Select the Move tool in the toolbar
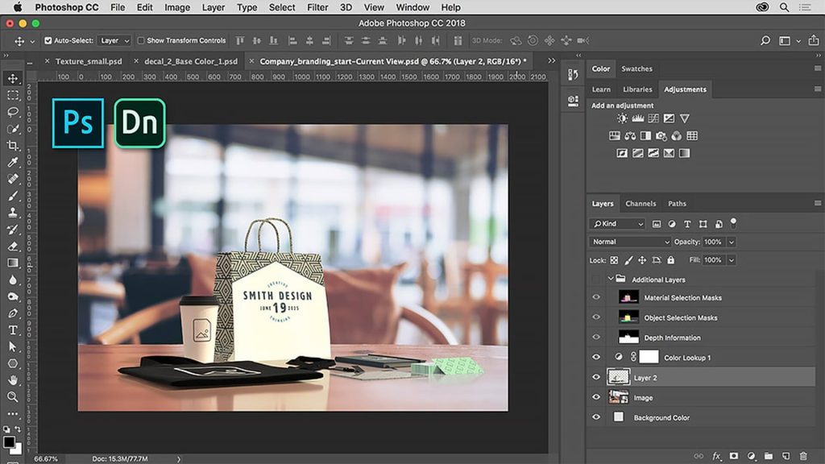This screenshot has width=825, height=464. [x=12, y=79]
